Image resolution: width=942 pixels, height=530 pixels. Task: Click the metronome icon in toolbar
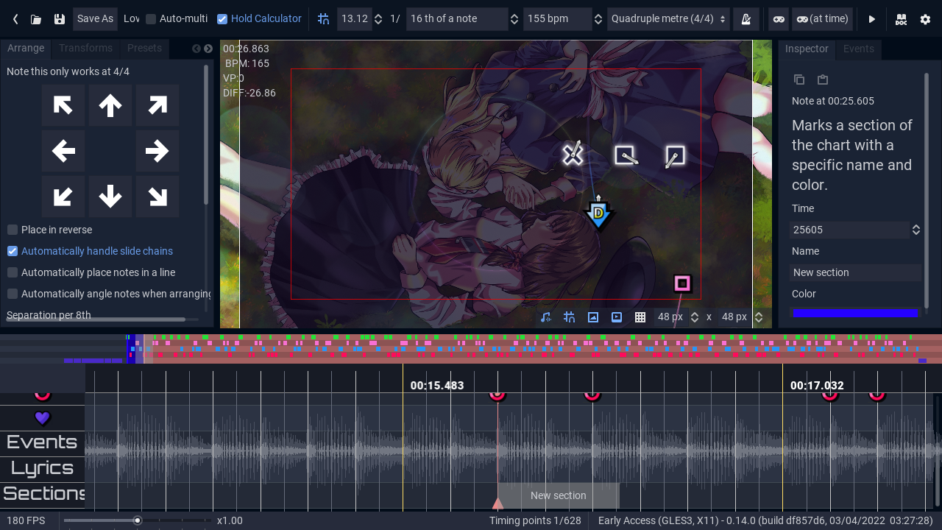746,19
